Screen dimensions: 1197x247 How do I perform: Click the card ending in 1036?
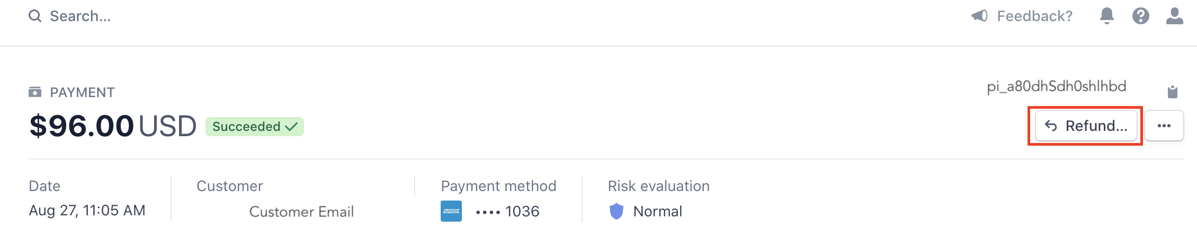(x=507, y=212)
